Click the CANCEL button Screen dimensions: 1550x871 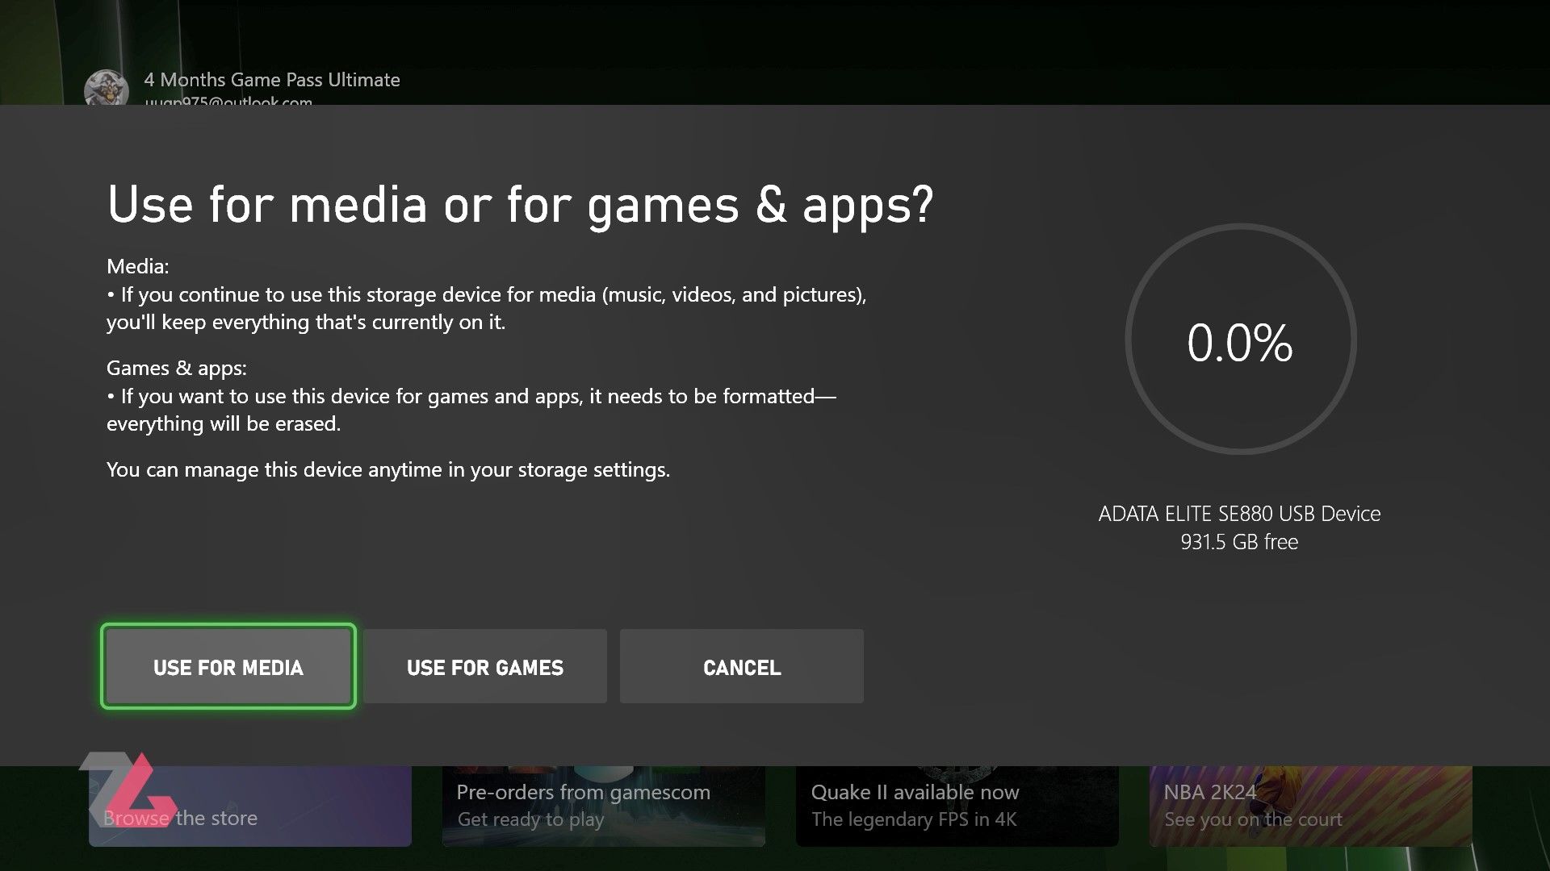tap(742, 667)
